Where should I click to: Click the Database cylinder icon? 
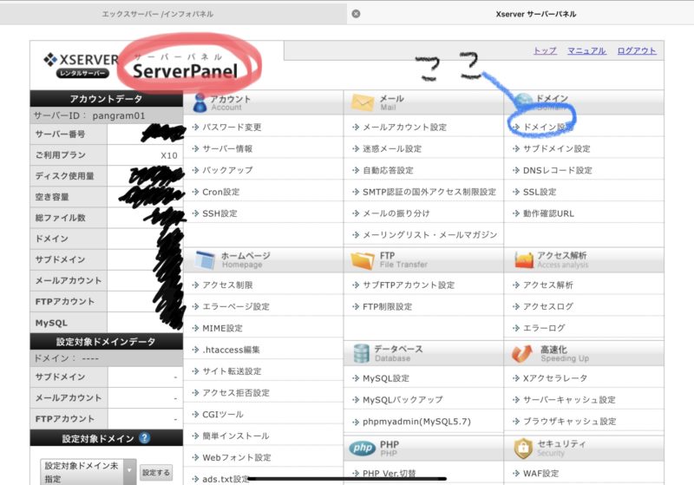coord(361,354)
